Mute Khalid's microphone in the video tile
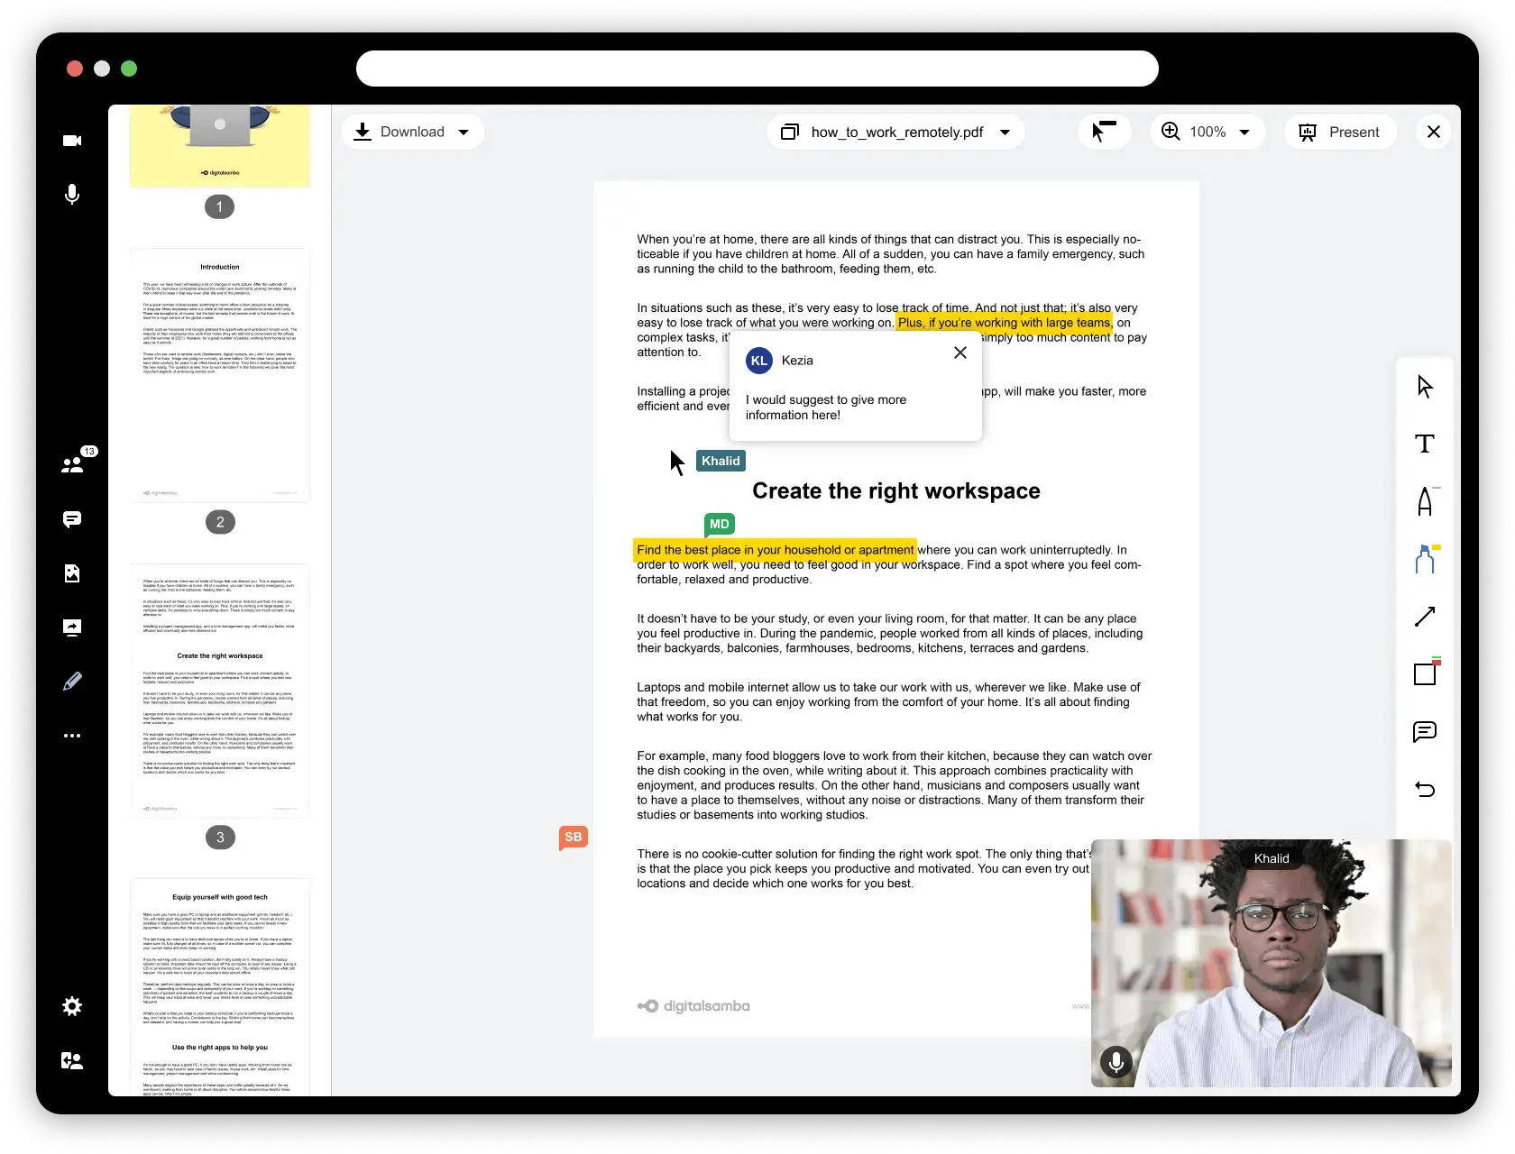This screenshot has height=1154, width=1515. pos(1116,1062)
